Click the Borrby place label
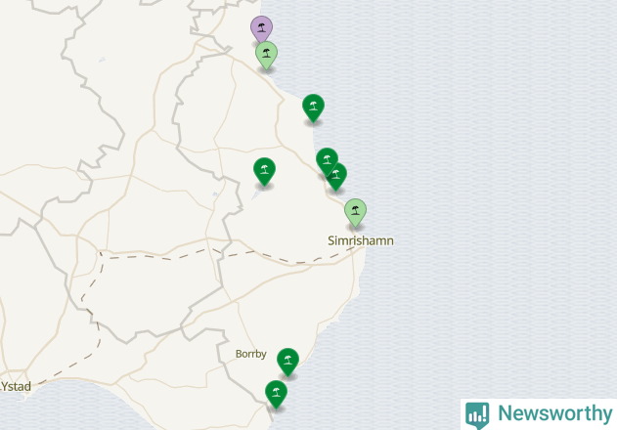617x430 pixels. point(251,354)
